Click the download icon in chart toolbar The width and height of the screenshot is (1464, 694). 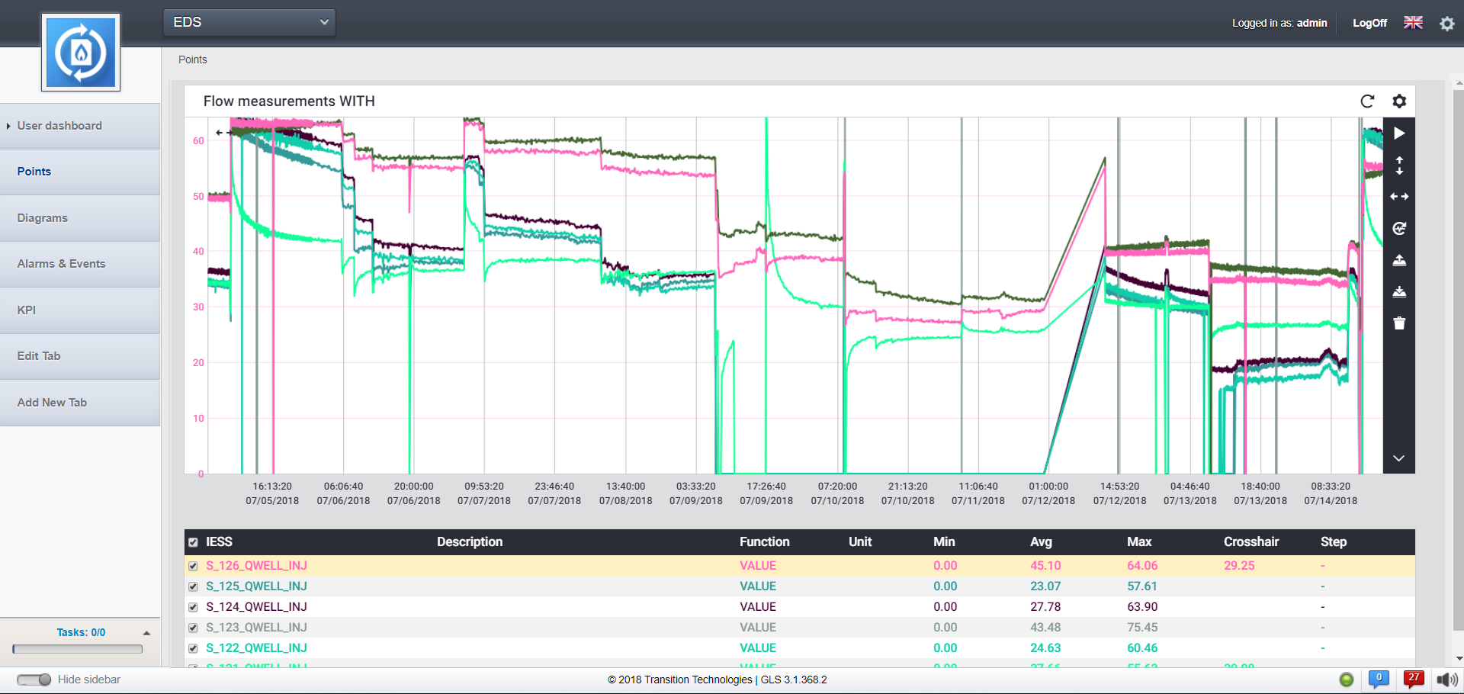click(x=1399, y=292)
